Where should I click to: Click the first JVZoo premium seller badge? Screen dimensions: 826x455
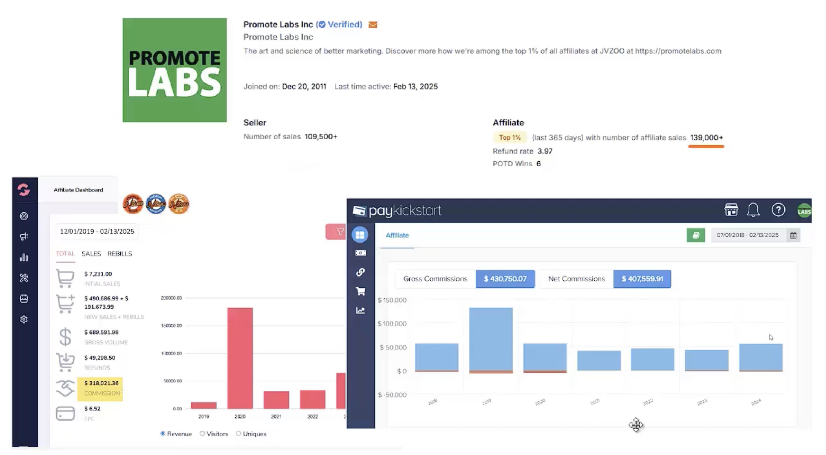(133, 204)
